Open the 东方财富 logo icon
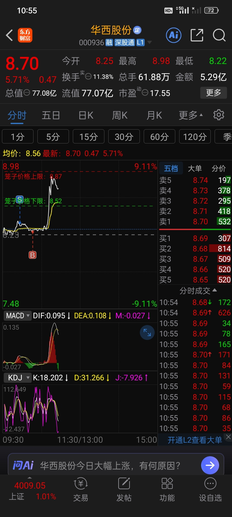232x517 pixels. pos(25,35)
